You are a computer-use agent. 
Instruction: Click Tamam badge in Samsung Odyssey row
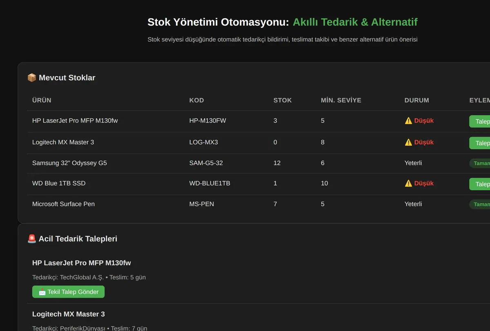tap(480, 163)
